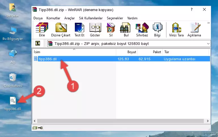Go up one folder level
The height and width of the screenshot is (137, 218).
point(38,43)
